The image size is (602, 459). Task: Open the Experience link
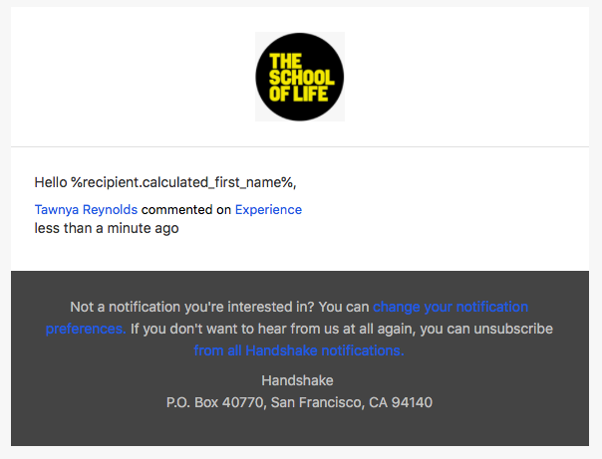[268, 210]
